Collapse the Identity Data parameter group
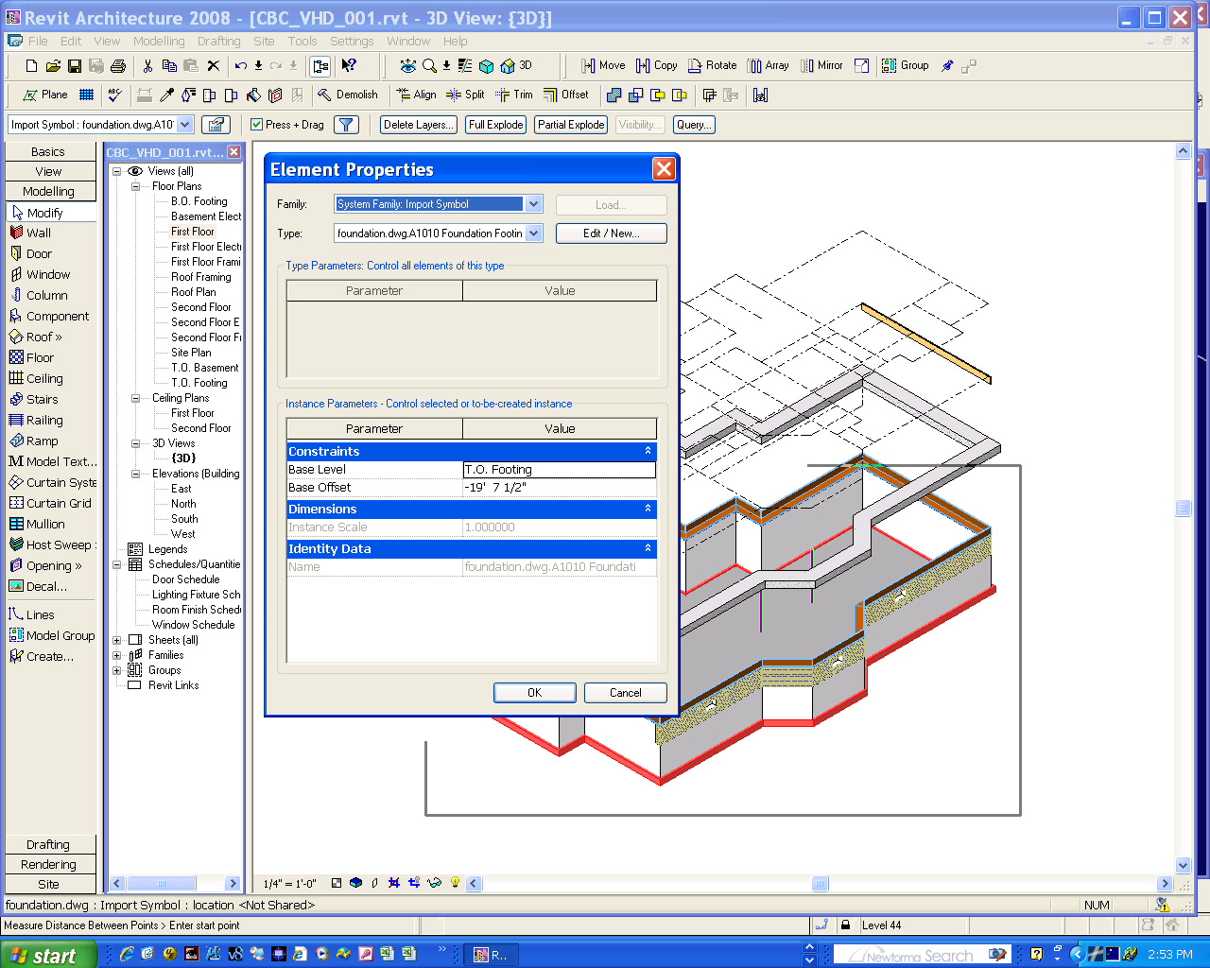Image resolution: width=1210 pixels, height=968 pixels. 648,548
